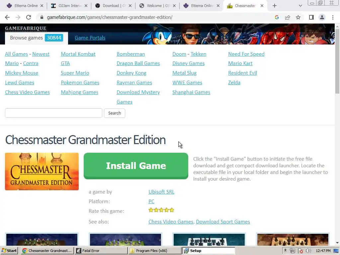This screenshot has width=340, height=255.
Task: Open the WWE Games link
Action: coord(187,83)
